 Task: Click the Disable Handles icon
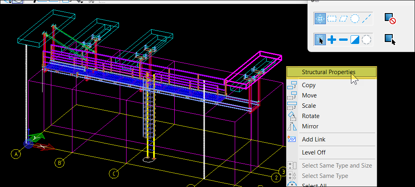click(x=390, y=19)
